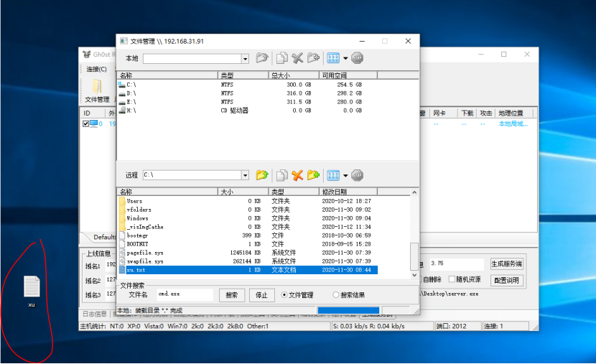Viewport: 596px width, 364px height.
Task: Toggle the host ID 0 checkbox in Gh0st window
Action: click(x=86, y=124)
